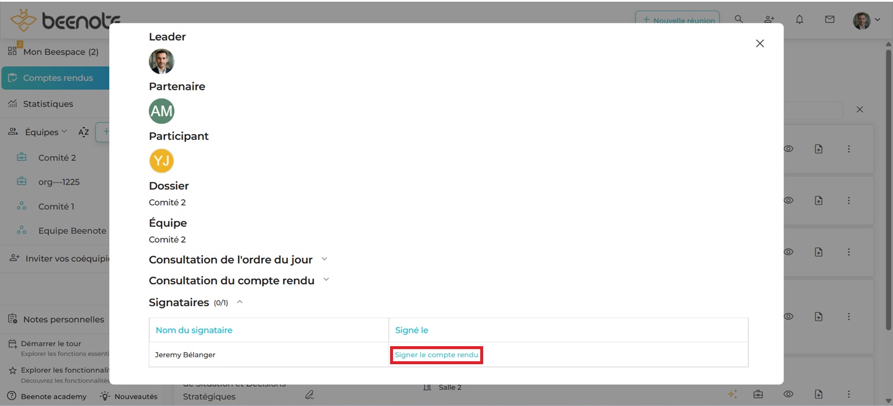
Task: Go to Mon Beespace in sidebar
Action: 60,52
